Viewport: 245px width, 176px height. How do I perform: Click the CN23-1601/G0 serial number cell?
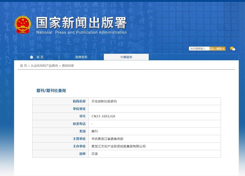point(103,116)
